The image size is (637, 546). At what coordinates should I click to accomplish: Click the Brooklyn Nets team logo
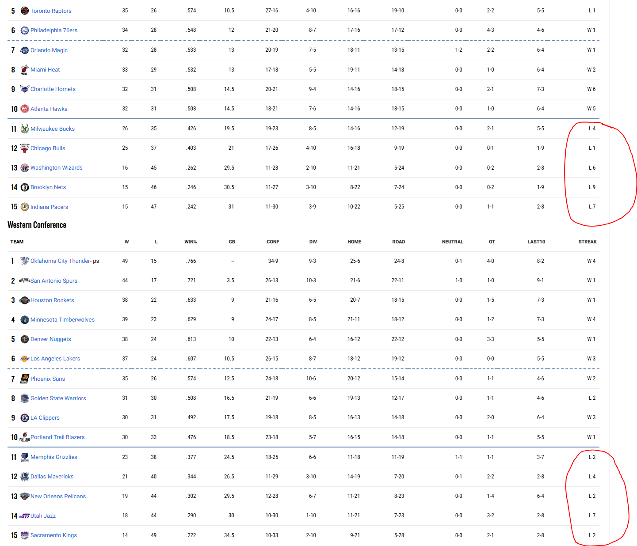25,187
